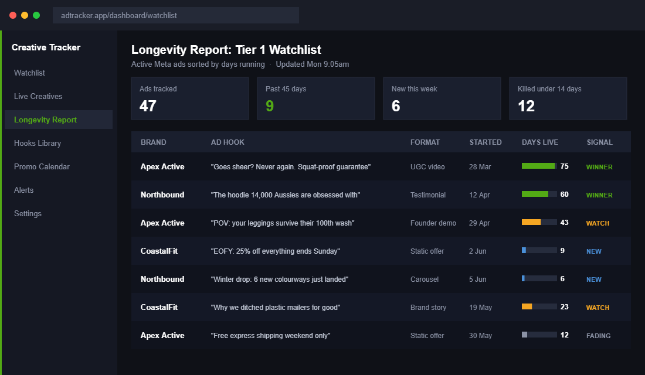
Task: Click CoastalFit brand in Brand story row
Action: tap(159, 307)
